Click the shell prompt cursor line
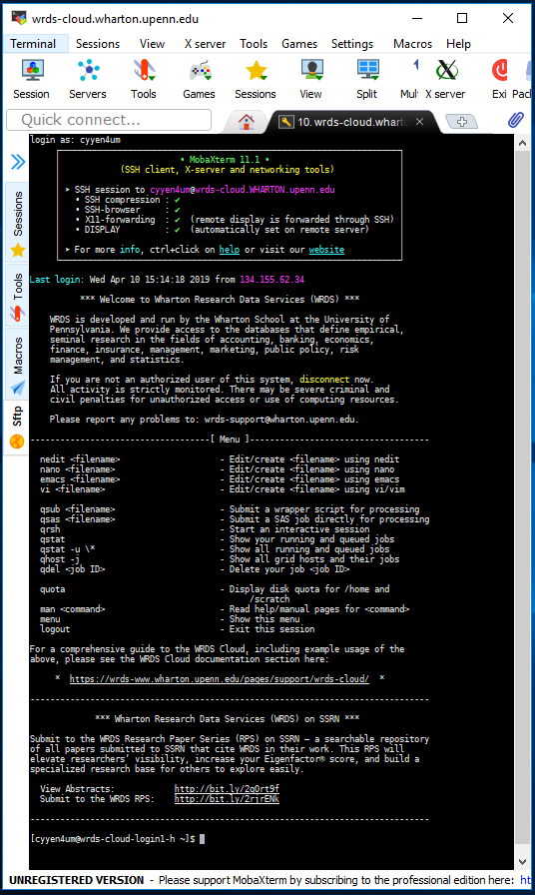535x895 pixels. pyautogui.click(x=117, y=838)
